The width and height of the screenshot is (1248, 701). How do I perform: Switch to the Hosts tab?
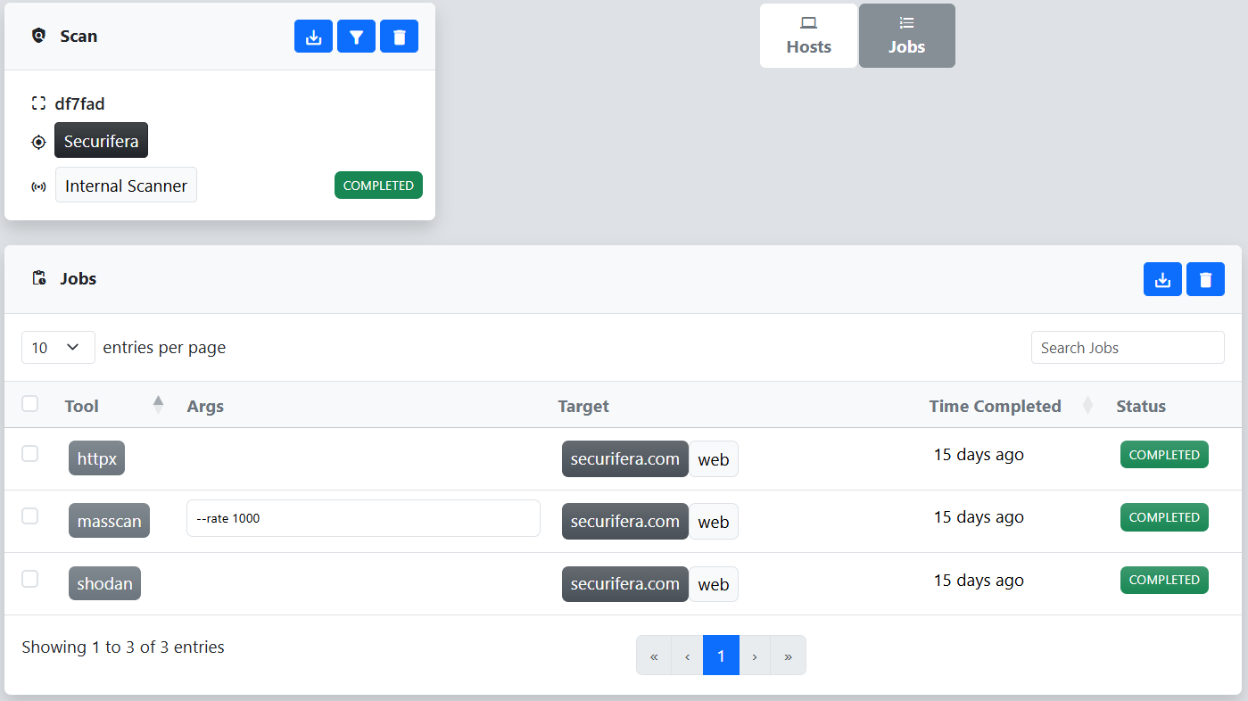pyautogui.click(x=808, y=36)
